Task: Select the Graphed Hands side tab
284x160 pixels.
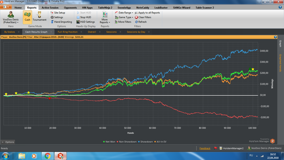Action: pyautogui.click(x=280, y=63)
